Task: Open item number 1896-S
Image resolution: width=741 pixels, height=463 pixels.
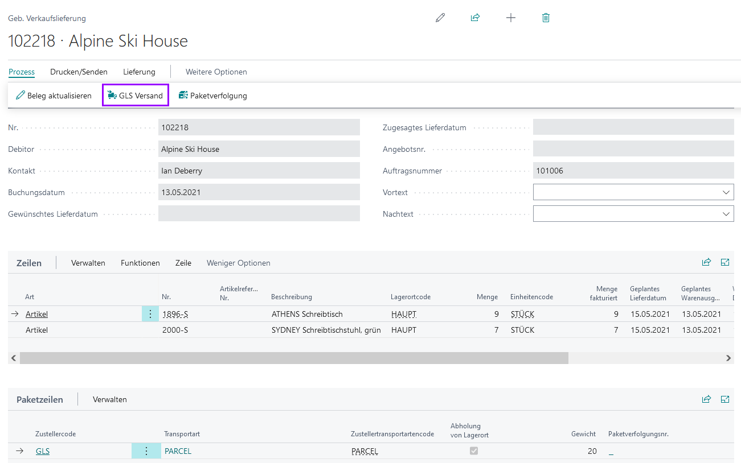Action: pyautogui.click(x=174, y=314)
